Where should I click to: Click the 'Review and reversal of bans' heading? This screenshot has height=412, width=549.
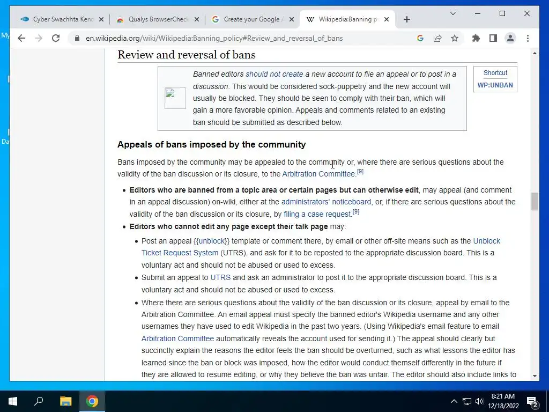coord(186,55)
